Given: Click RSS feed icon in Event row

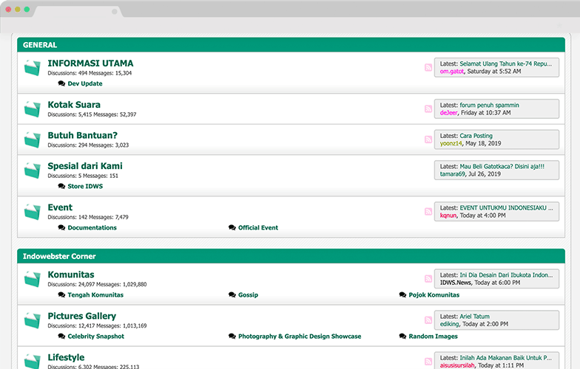Looking at the screenshot, I should pyautogui.click(x=428, y=212).
